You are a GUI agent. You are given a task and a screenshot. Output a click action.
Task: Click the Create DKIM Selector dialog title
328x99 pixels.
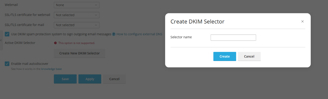[197, 22]
